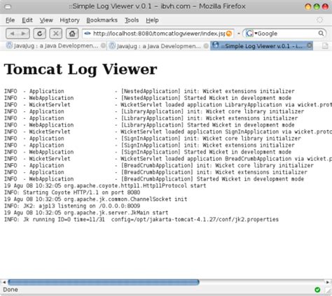The width and height of the screenshot is (332, 296).
Task: Click the Http11Protocol start log line
Action: click(x=105, y=185)
